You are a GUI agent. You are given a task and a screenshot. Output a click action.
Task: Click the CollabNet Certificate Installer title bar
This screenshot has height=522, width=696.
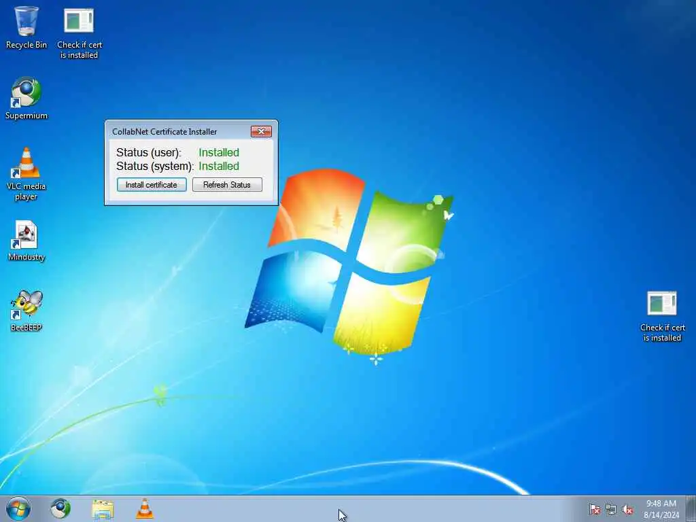pyautogui.click(x=177, y=131)
